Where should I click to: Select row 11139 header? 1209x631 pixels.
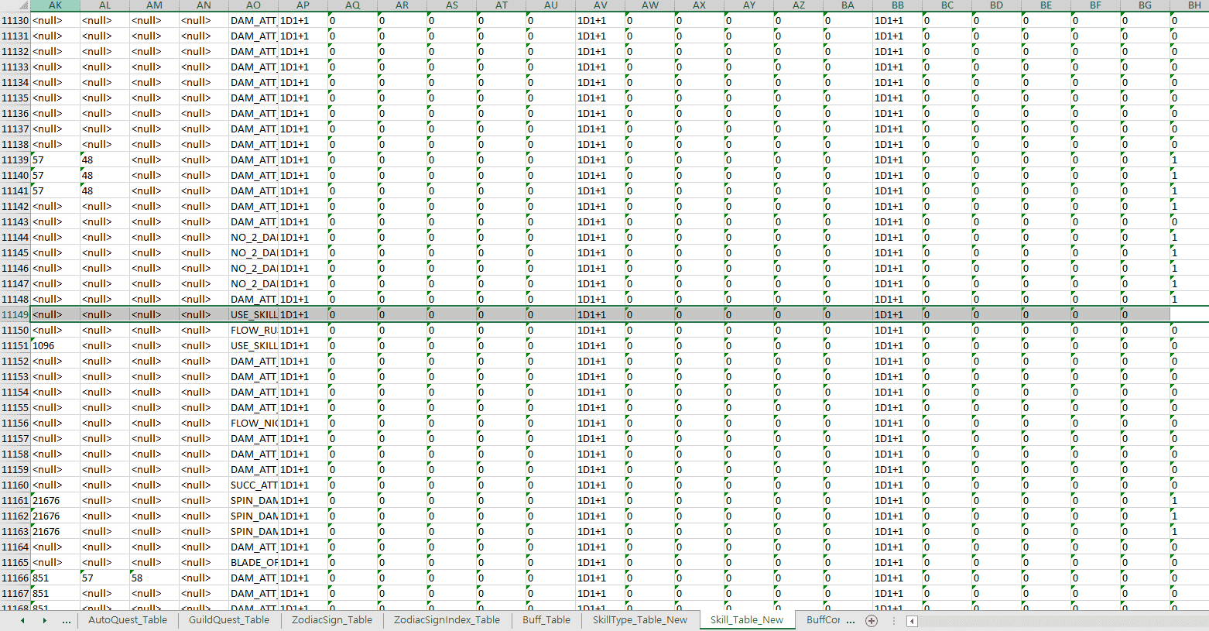coord(15,160)
